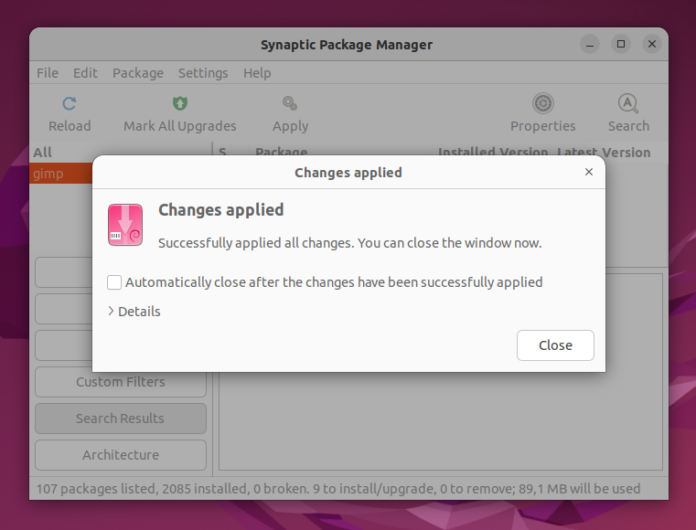Maximize the Synaptic window
The height and width of the screenshot is (530, 696).
(x=621, y=45)
